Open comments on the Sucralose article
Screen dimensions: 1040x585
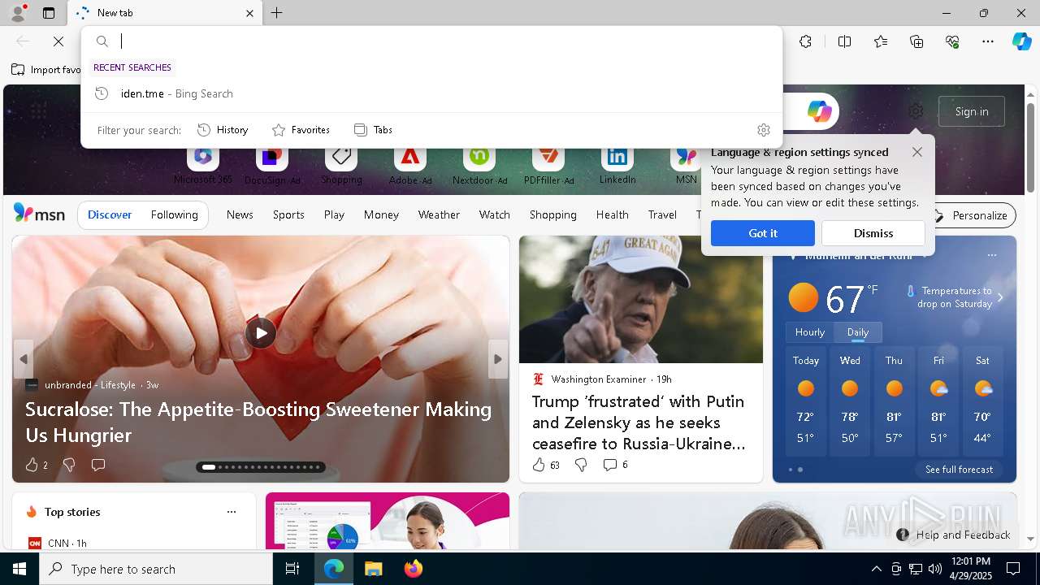click(98, 465)
